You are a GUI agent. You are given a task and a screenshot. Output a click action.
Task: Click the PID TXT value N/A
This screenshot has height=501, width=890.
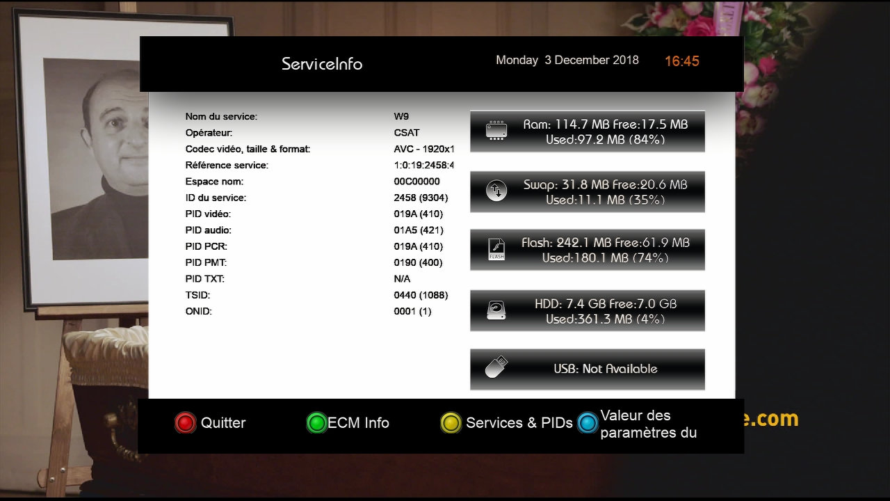coord(402,279)
